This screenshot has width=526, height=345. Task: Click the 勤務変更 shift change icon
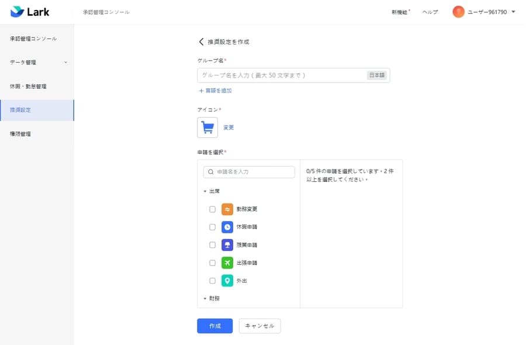[x=227, y=209]
